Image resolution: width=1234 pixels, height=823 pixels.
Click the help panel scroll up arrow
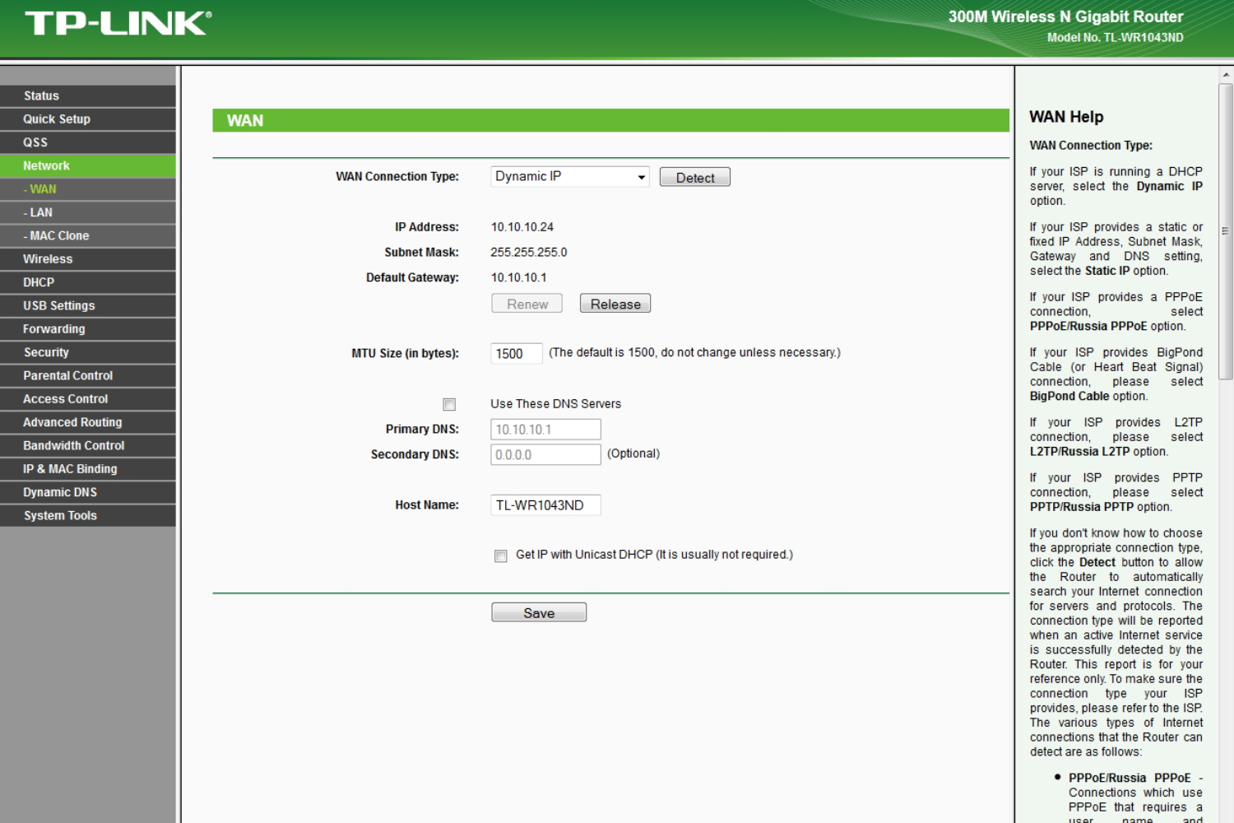point(1226,75)
